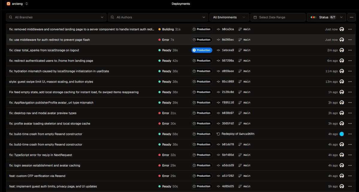Click the calendar icon in date range field

pyautogui.click(x=255, y=17)
